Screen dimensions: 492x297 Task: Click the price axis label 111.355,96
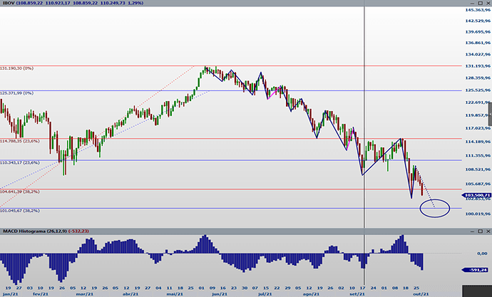coord(478,156)
